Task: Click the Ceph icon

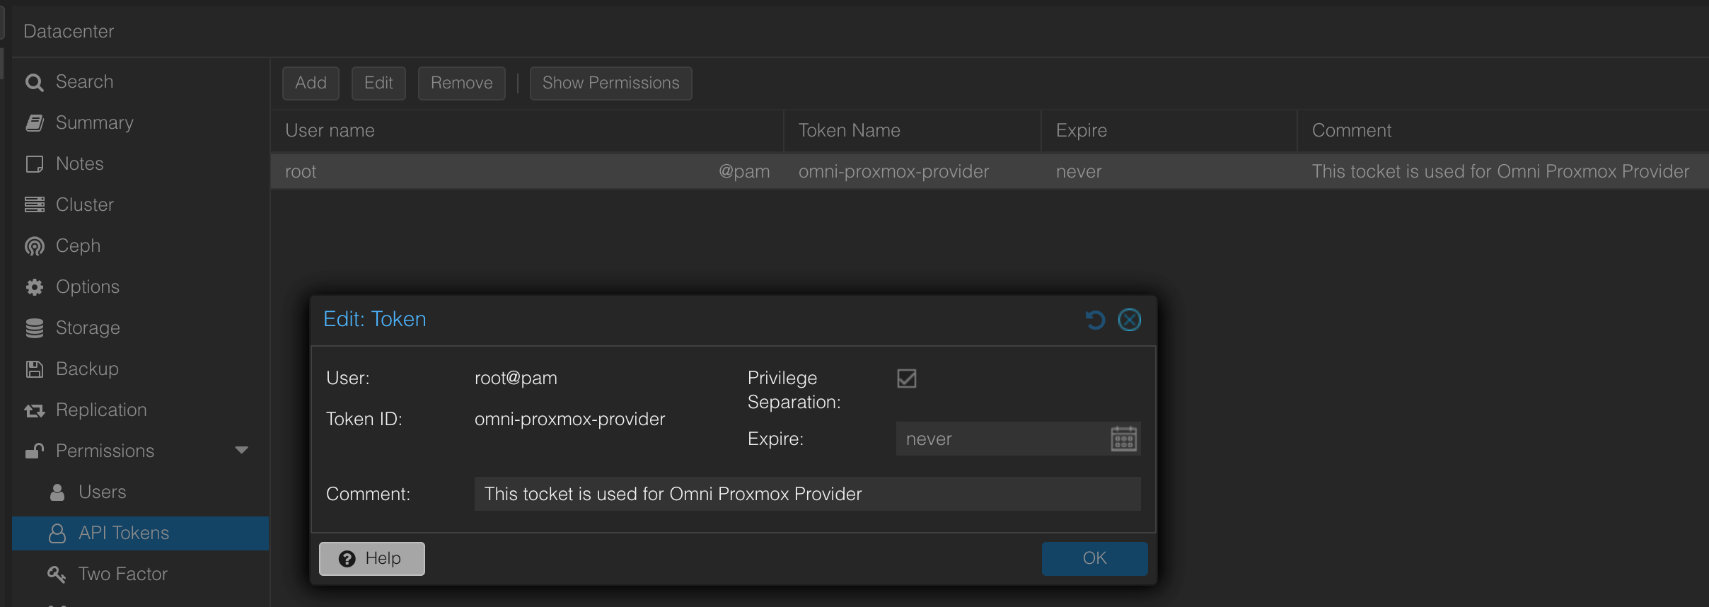Action: pos(34,246)
